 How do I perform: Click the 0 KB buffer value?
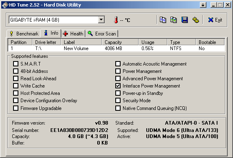pos(103,143)
